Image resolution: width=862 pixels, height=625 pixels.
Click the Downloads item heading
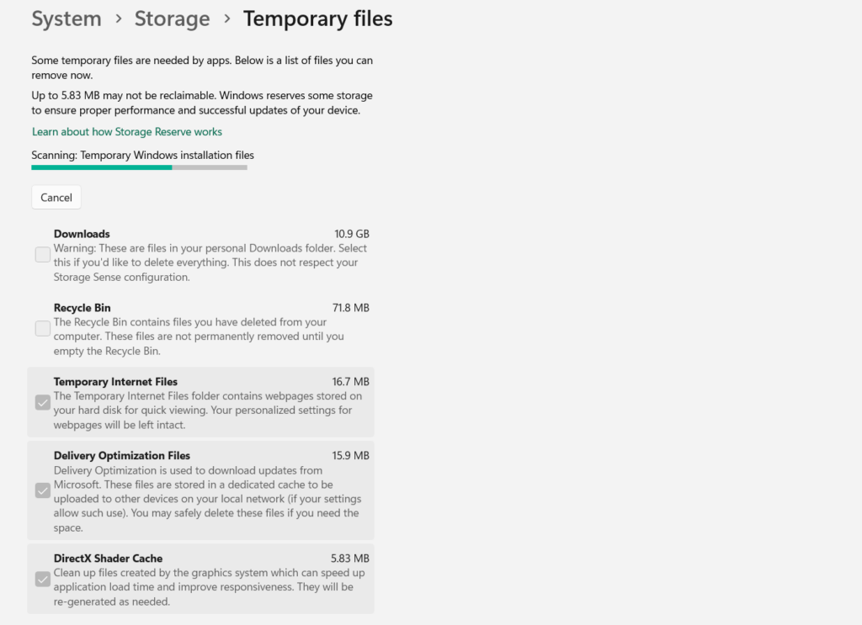pos(82,234)
